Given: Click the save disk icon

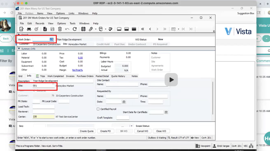Looking at the screenshot, I should click(x=52, y=29).
